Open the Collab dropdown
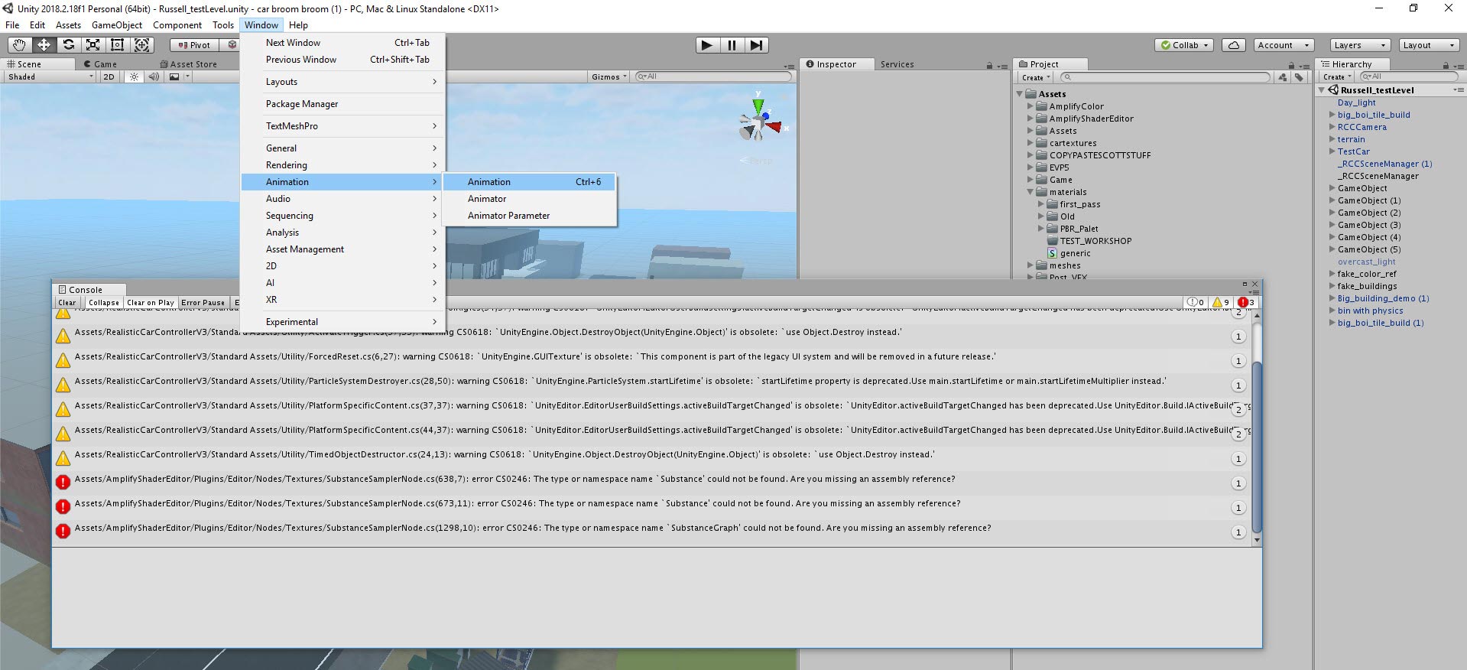 click(1185, 45)
